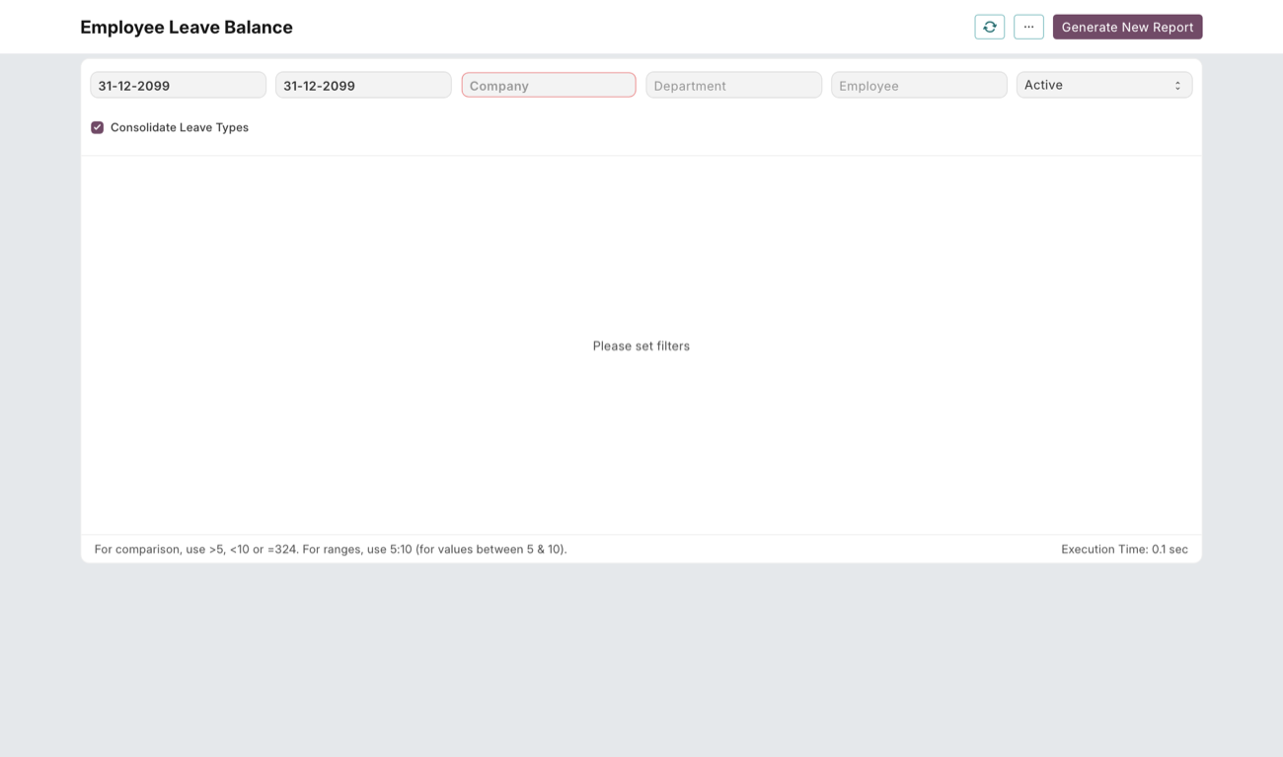This screenshot has width=1283, height=757.
Task: Focus the red-outlined Company filter field
Action: pos(549,85)
